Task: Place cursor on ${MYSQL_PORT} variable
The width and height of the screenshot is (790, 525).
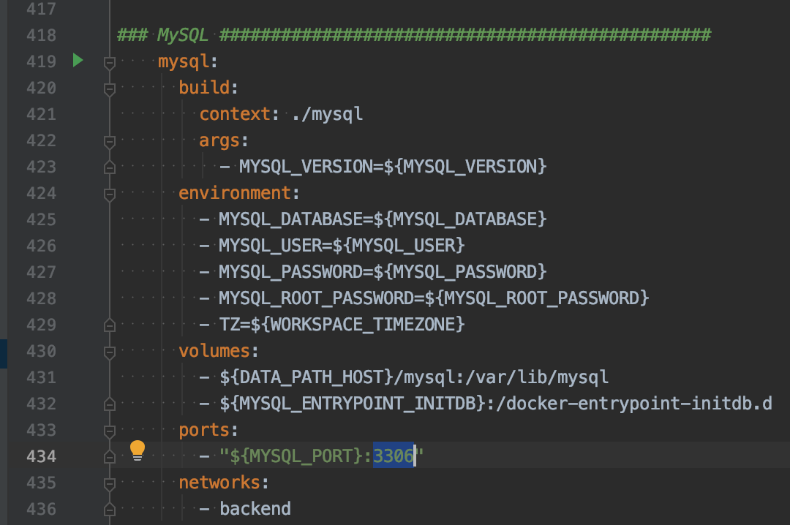Action: click(296, 456)
